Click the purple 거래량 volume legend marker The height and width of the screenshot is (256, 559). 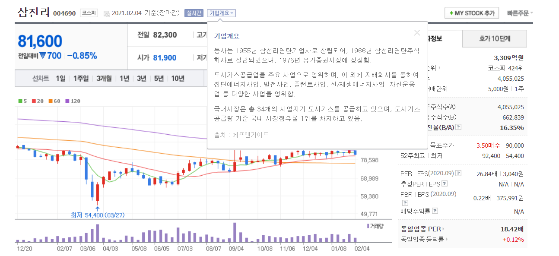pyautogui.click(x=368, y=226)
